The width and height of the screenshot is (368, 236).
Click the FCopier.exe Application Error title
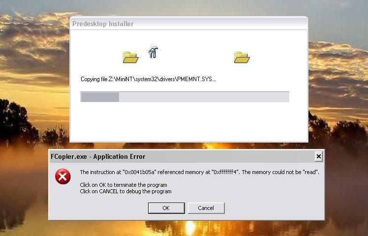[98, 156]
